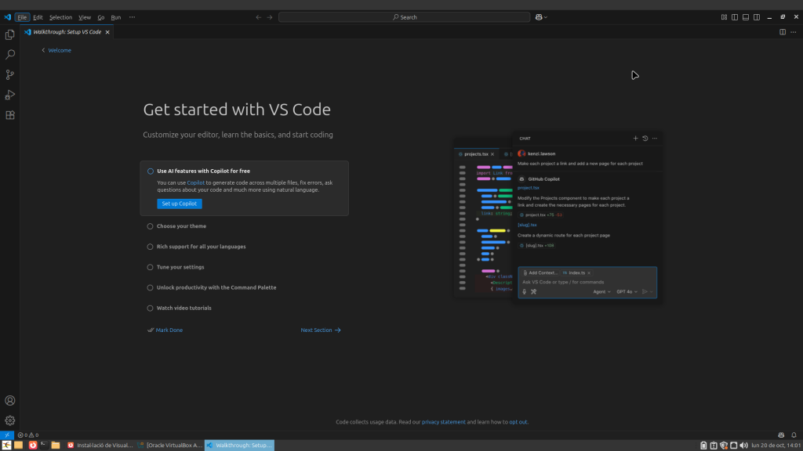Open editor More Actions ellipsis menu
Viewport: 803px width, 451px height.
[793, 32]
